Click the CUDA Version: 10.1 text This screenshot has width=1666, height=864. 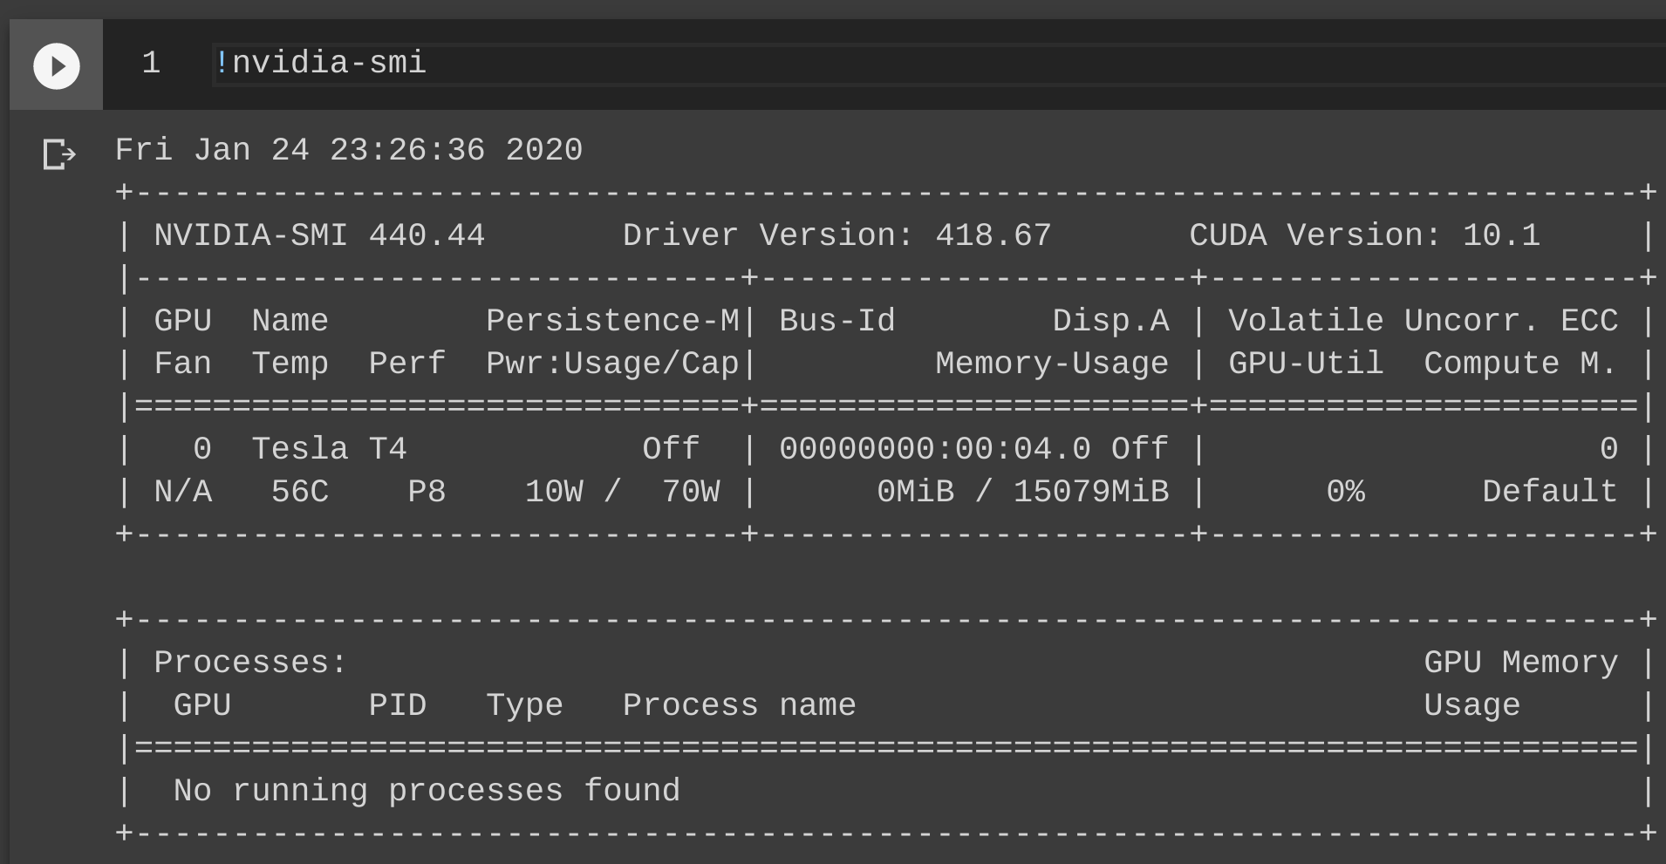pyautogui.click(x=1363, y=234)
